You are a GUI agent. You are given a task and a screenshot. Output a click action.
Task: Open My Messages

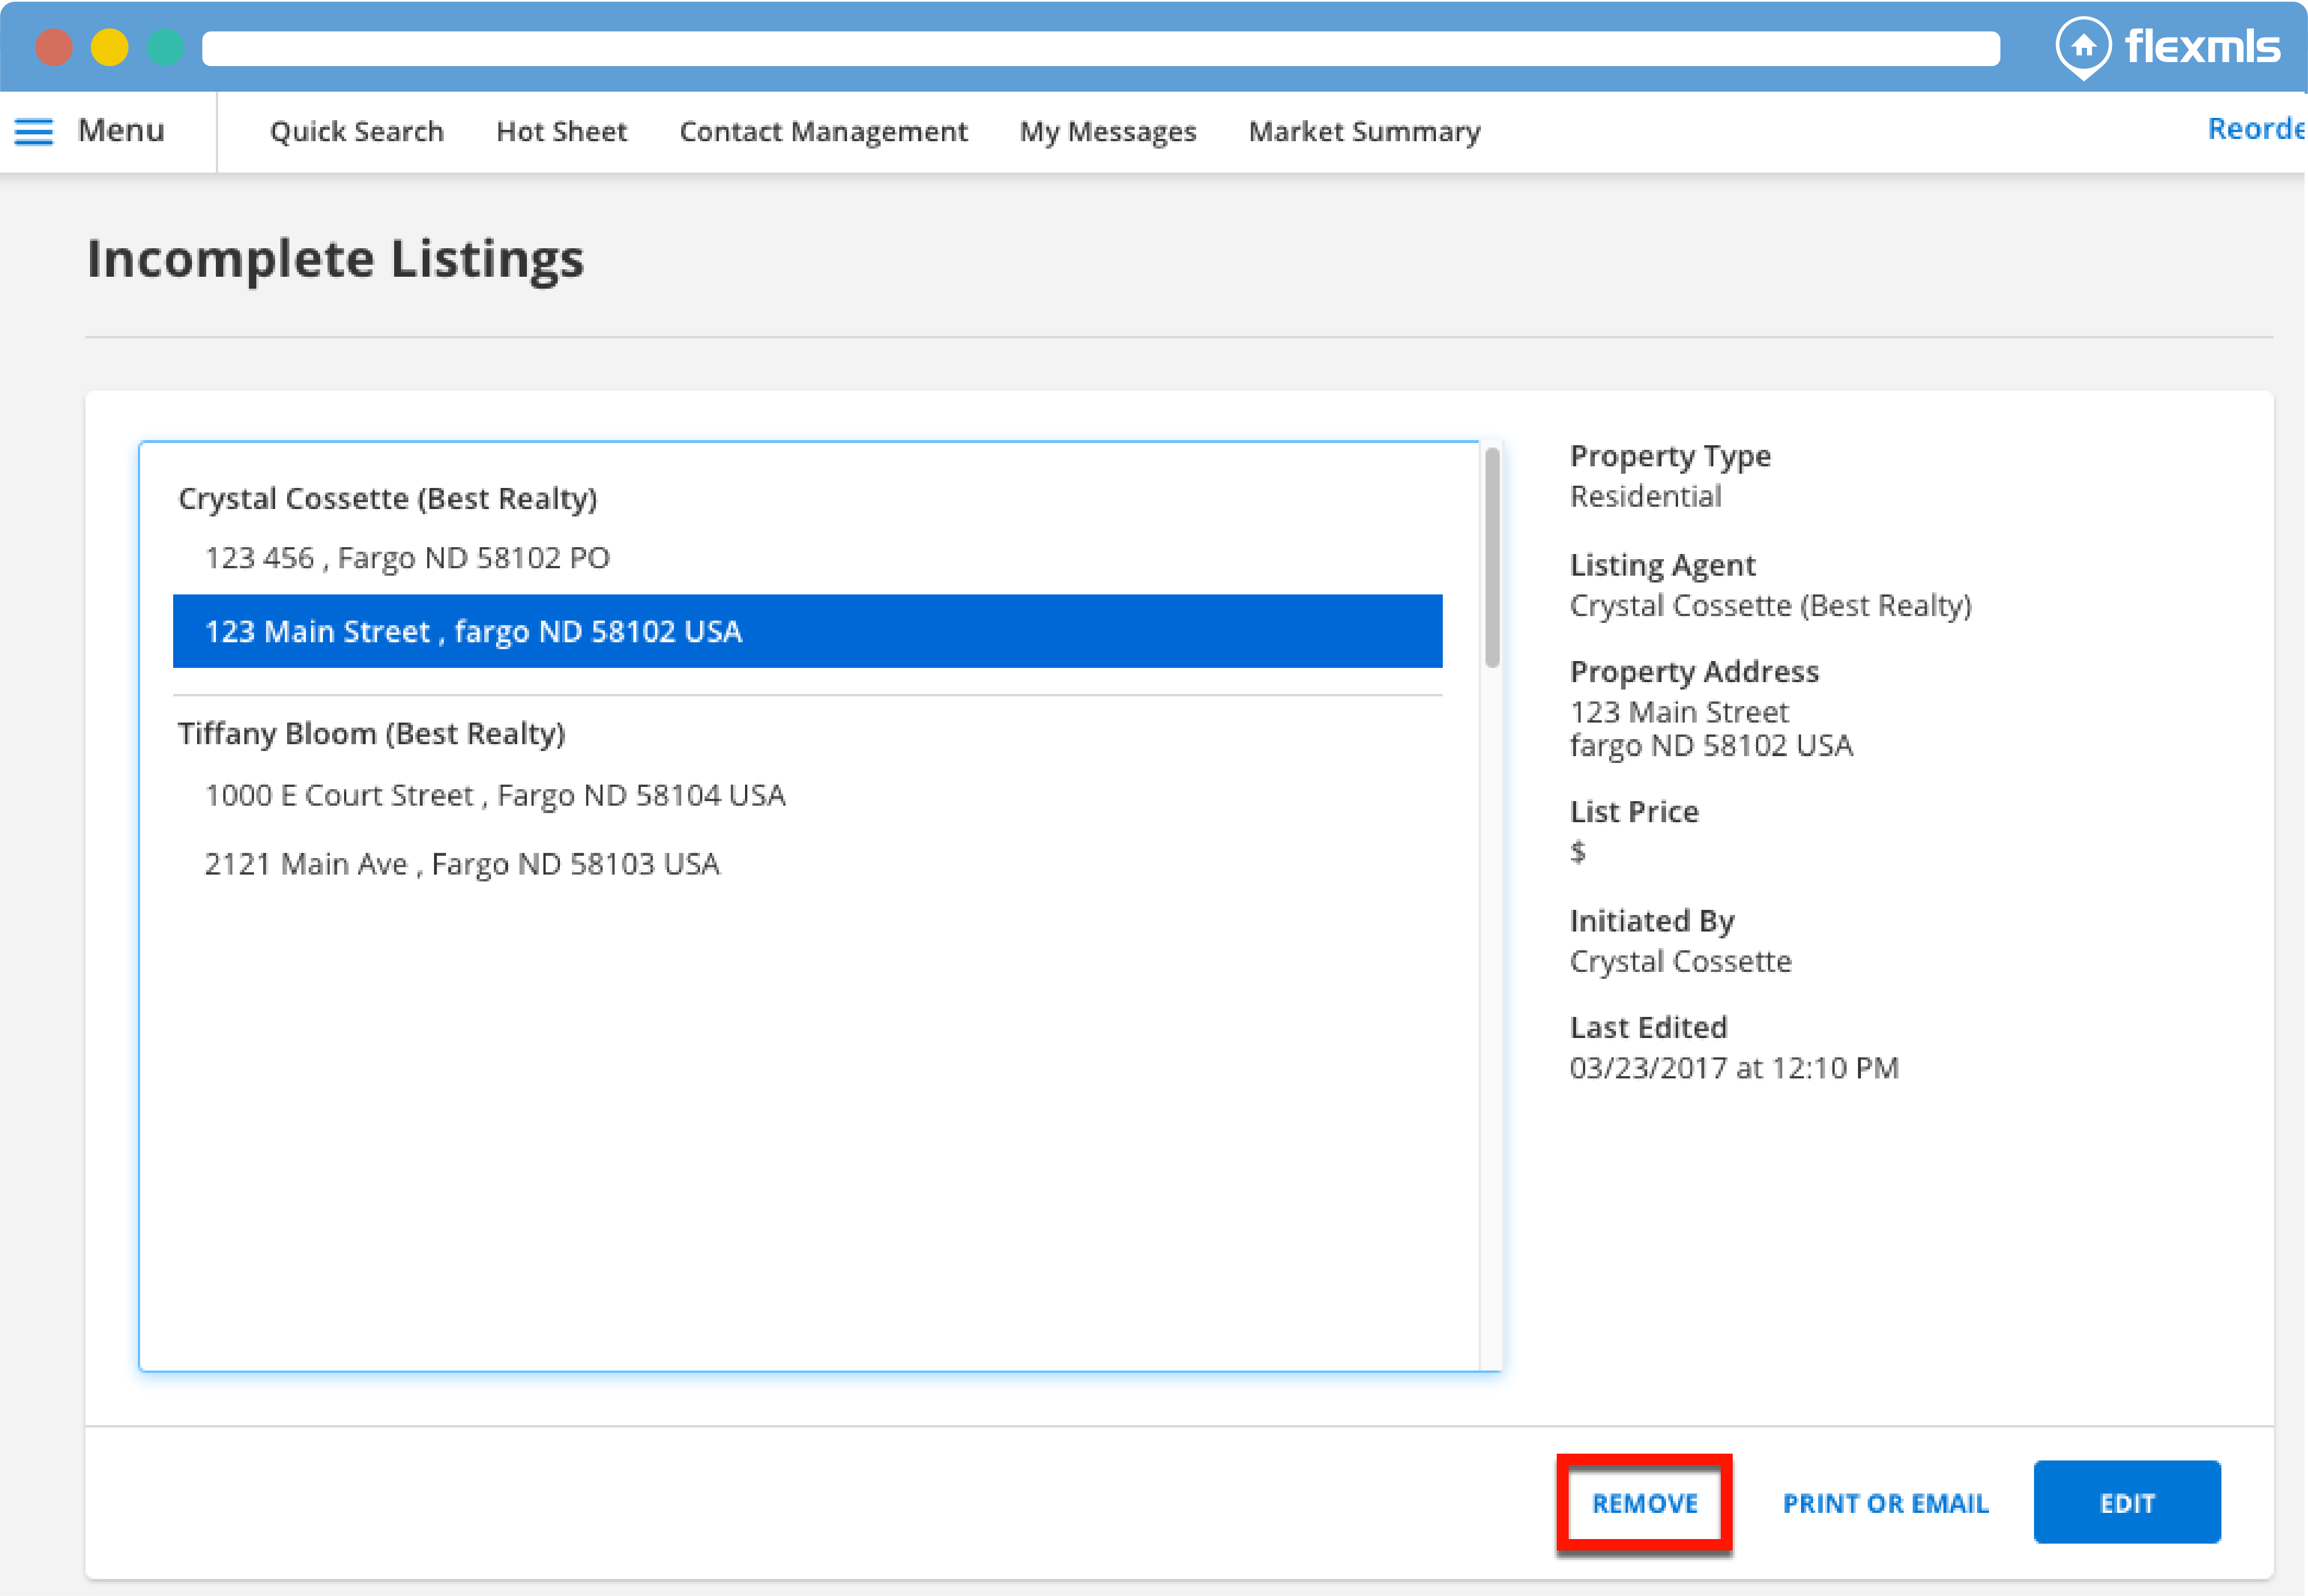1107,131
